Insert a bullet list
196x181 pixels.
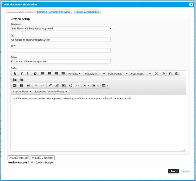click(x=15, y=79)
